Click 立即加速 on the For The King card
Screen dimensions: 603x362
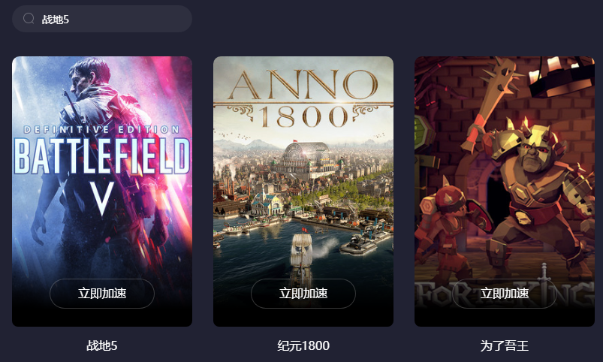click(x=505, y=294)
